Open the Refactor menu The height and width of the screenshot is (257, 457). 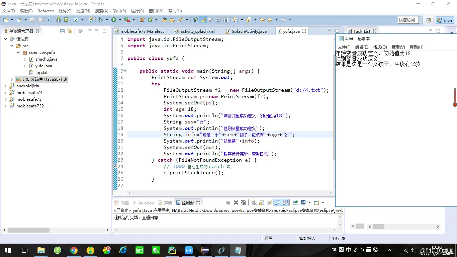point(45,11)
